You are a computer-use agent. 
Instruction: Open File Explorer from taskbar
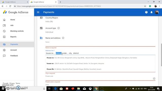[78, 89]
